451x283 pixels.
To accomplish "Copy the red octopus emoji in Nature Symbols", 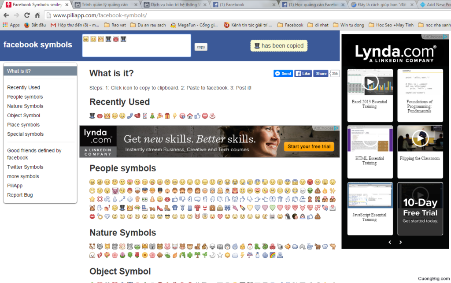I will 272,246.
